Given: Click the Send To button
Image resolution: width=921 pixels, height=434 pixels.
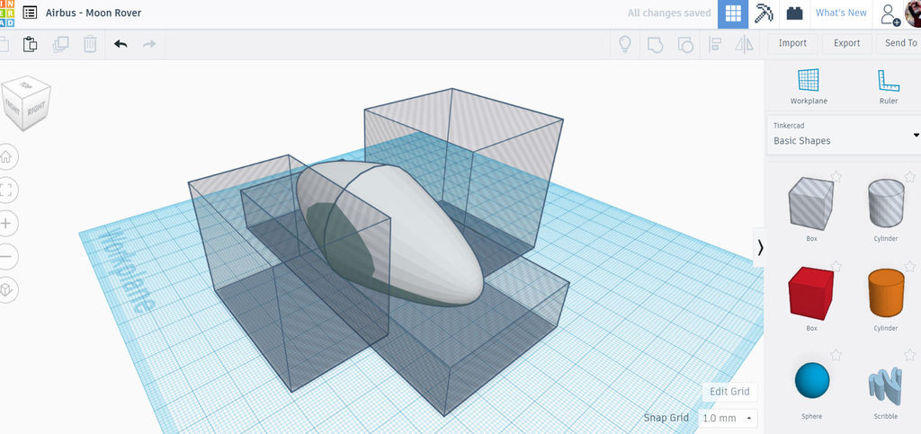Looking at the screenshot, I should (899, 43).
